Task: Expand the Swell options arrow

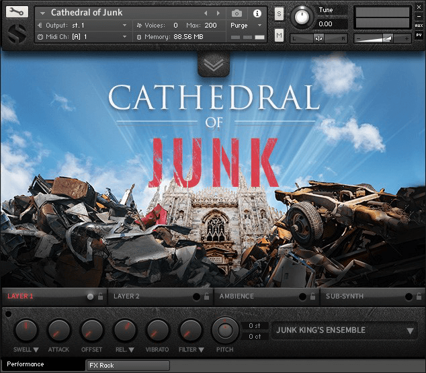Action: point(36,350)
